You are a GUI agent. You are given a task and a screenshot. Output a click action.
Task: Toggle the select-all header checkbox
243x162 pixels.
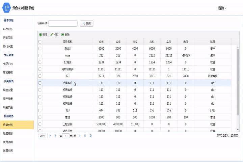pyautogui.click(x=40, y=42)
